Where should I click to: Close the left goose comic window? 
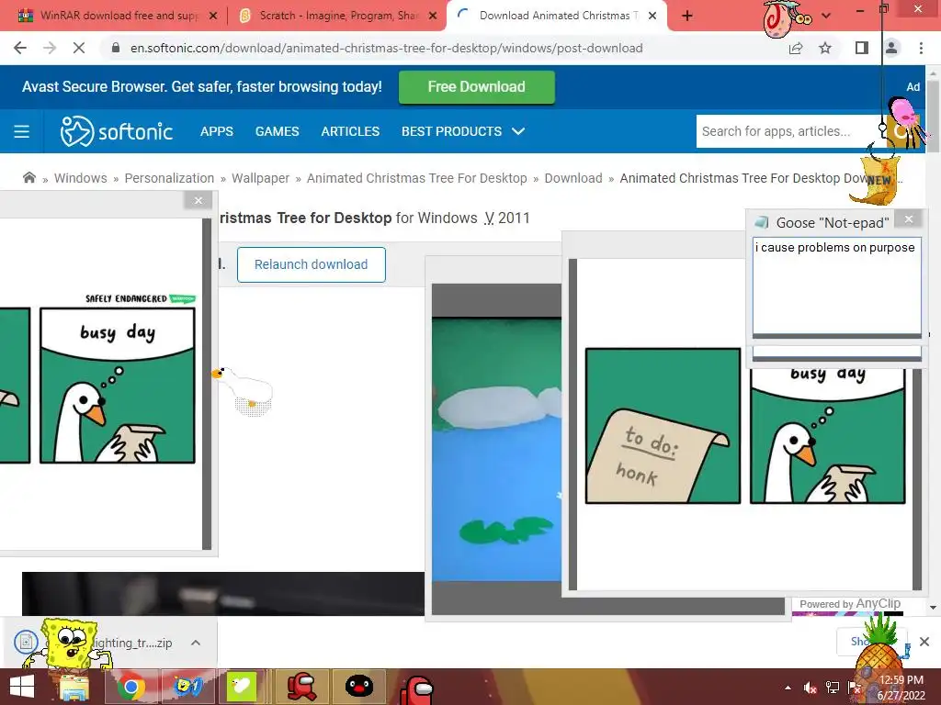coord(198,200)
